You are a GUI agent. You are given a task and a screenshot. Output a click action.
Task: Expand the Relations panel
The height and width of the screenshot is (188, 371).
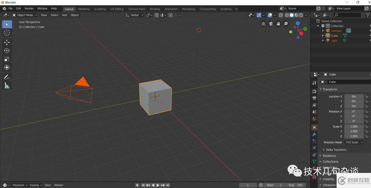[x=329, y=156]
